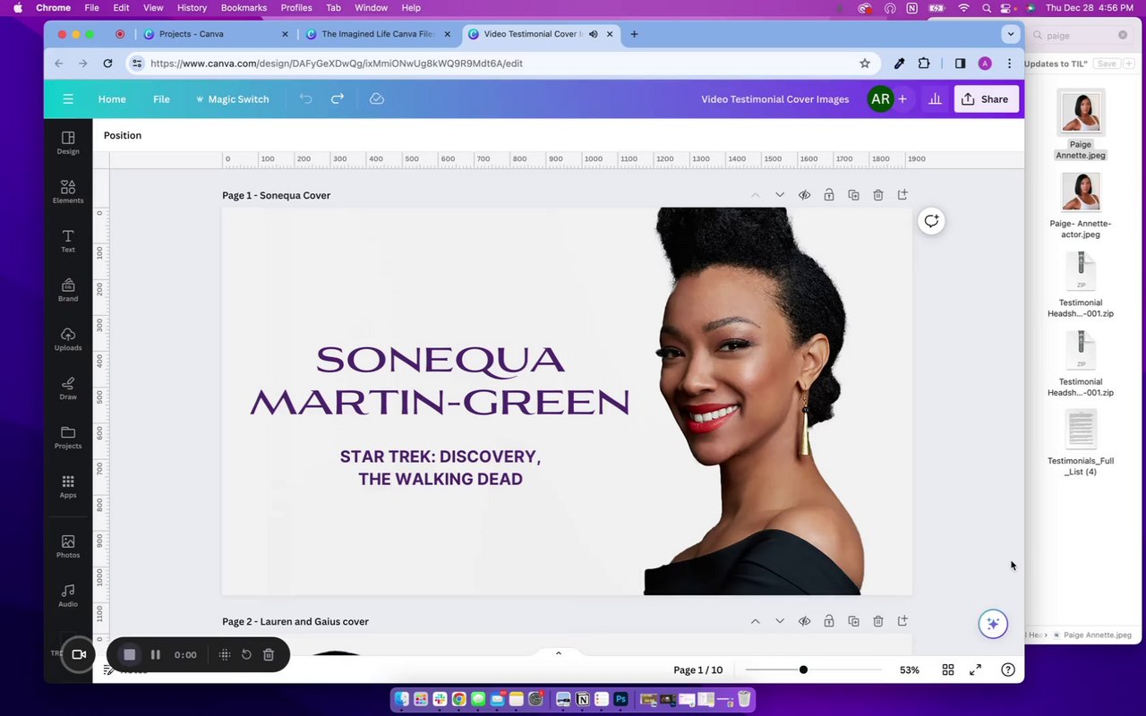Toggle lock on Page 1
1146x716 pixels.
(829, 195)
